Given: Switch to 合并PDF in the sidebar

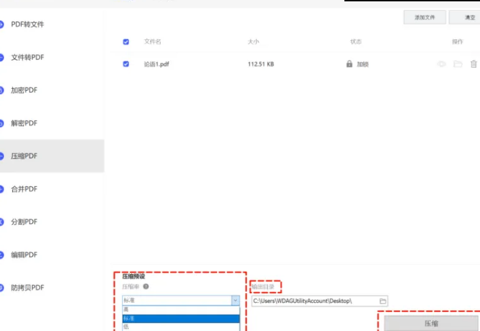Looking at the screenshot, I should (24, 189).
